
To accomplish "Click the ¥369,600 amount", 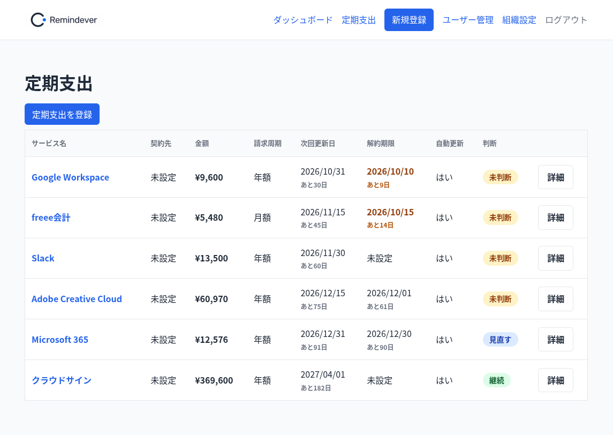I will click(214, 380).
